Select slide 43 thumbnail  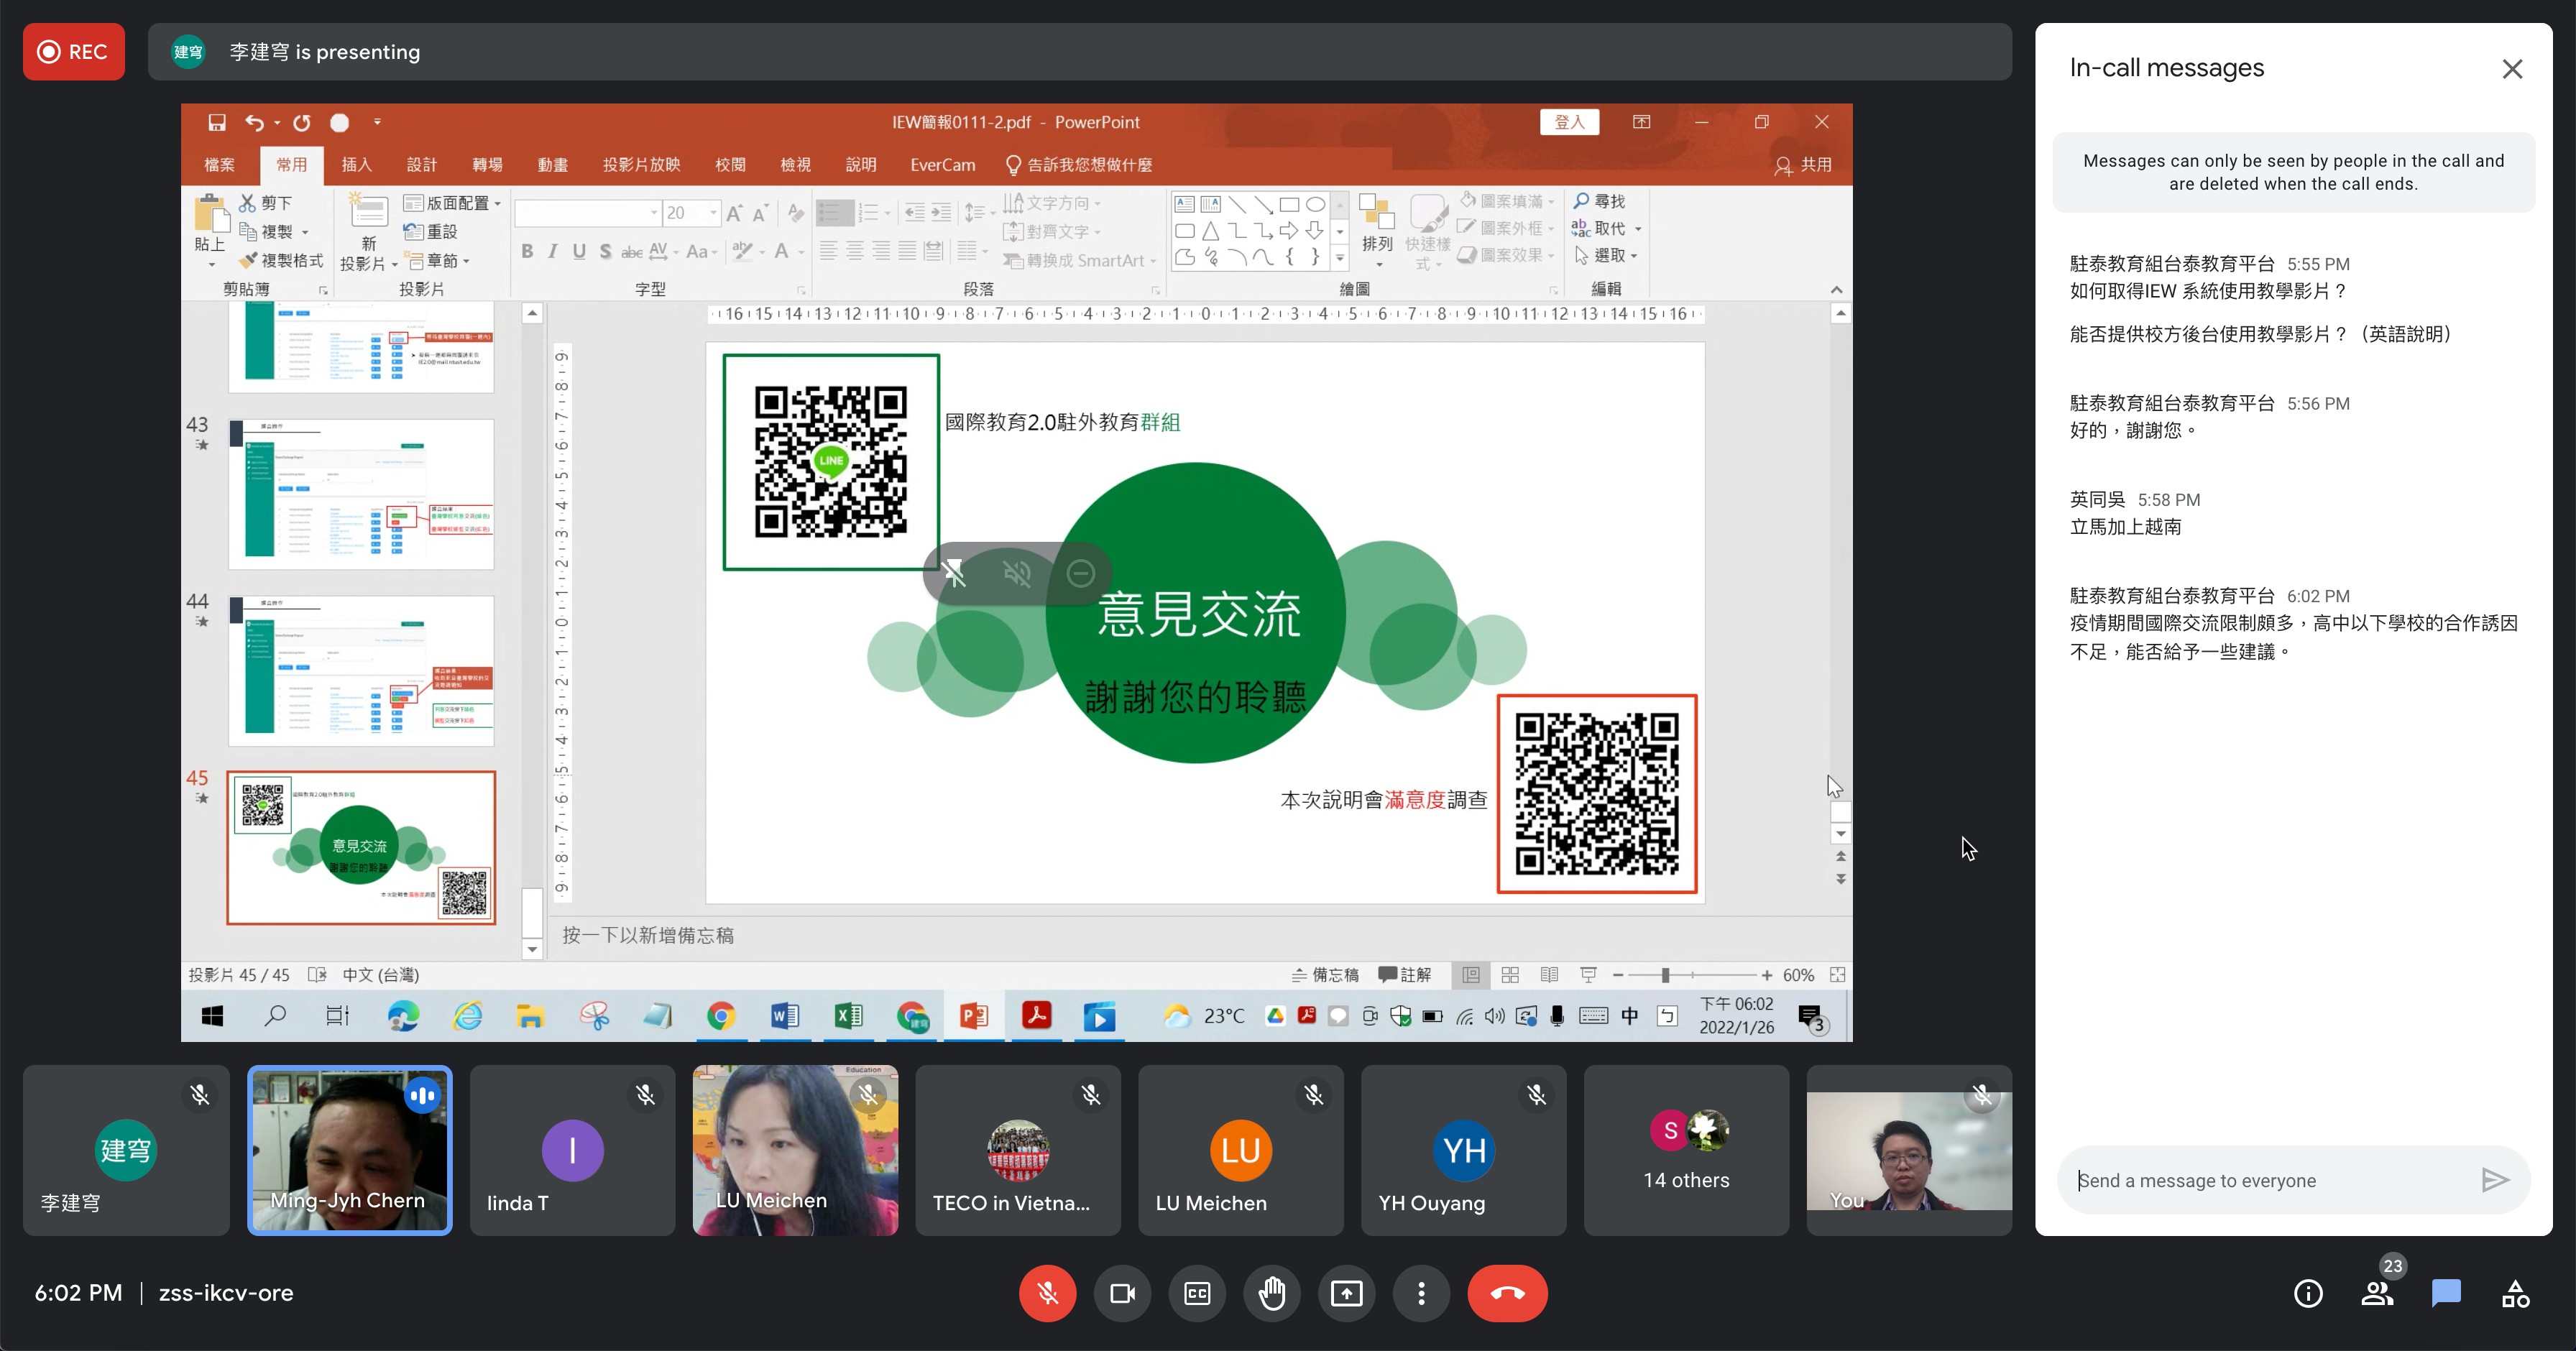point(361,494)
